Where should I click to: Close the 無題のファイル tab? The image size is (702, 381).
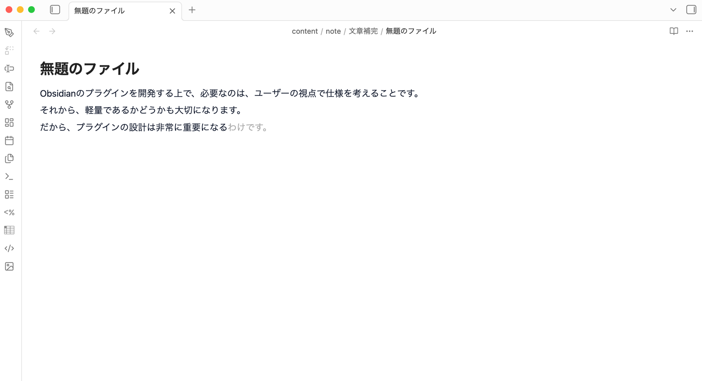(x=172, y=11)
